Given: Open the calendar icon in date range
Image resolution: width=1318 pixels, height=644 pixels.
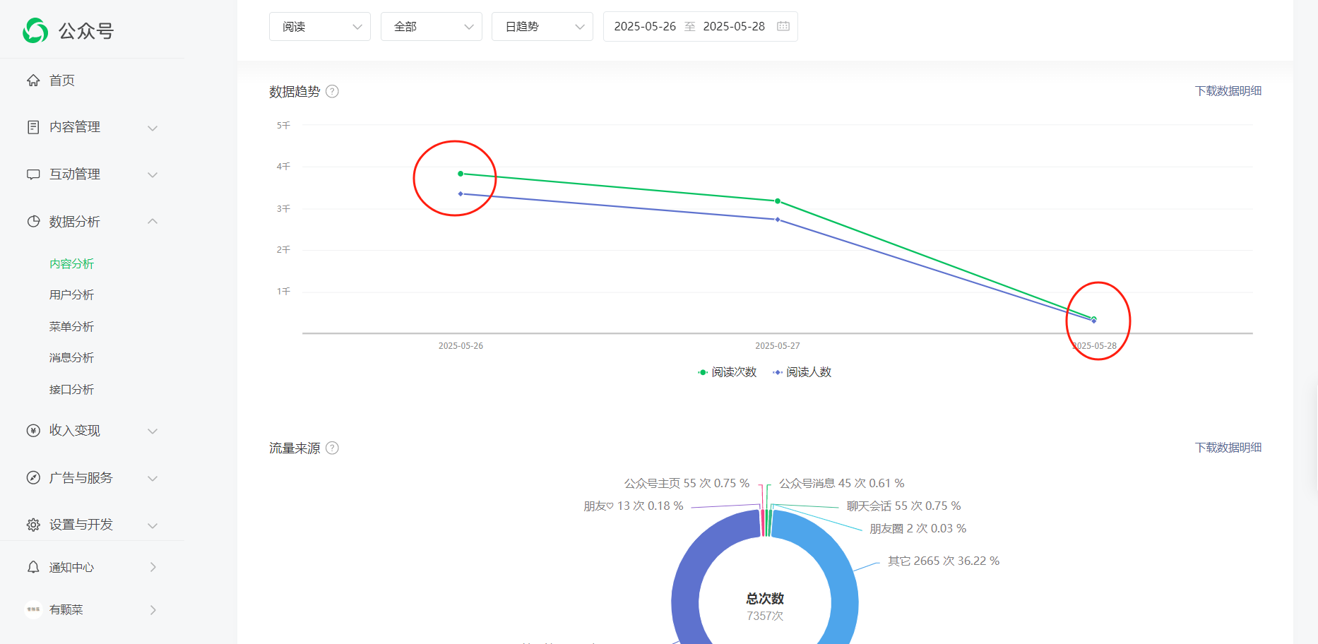Looking at the screenshot, I should [783, 26].
